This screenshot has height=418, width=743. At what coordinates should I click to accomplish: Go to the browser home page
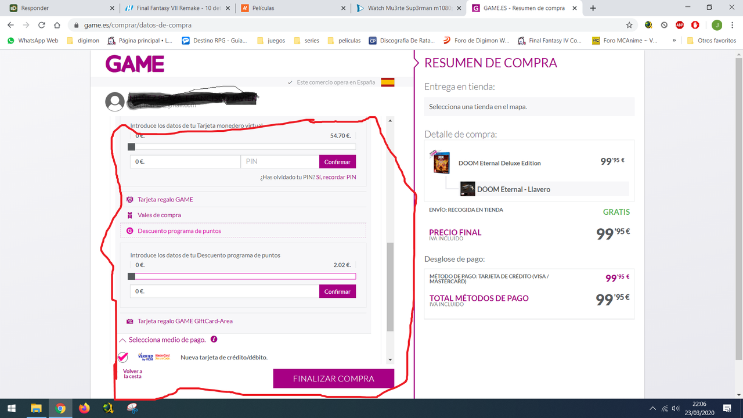(x=57, y=25)
